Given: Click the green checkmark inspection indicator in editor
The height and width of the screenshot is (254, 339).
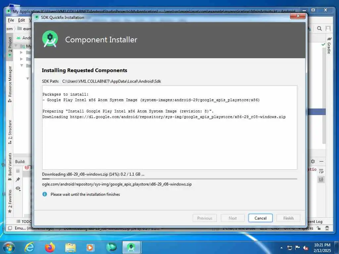Looking at the screenshot, I should (x=323, y=44).
